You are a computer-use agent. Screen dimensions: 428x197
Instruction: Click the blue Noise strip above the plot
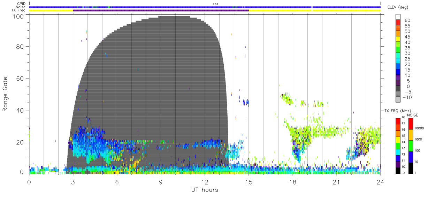click(x=205, y=7)
